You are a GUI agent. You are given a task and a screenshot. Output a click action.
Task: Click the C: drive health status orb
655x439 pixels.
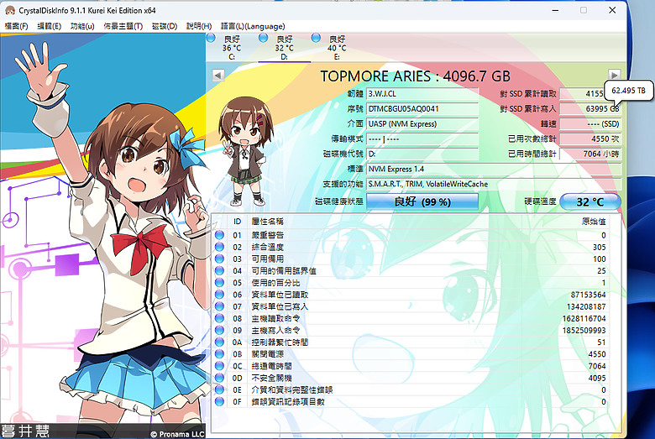click(211, 38)
